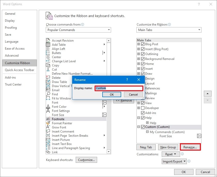
Task: Expand the Blog Post tree node
Action: pyautogui.click(x=138, y=44)
